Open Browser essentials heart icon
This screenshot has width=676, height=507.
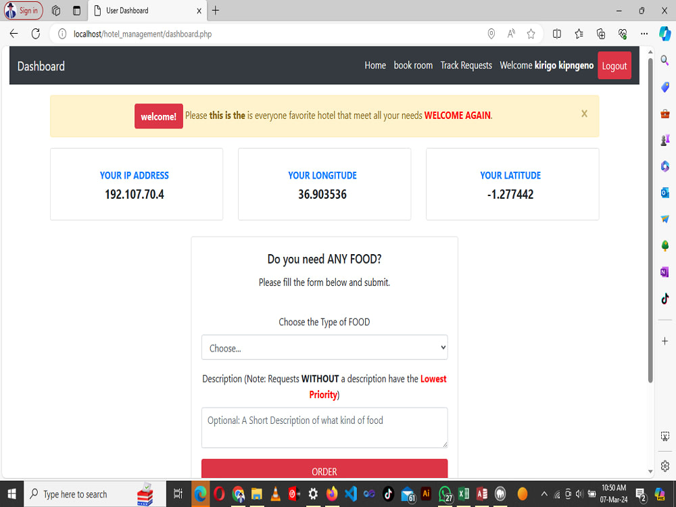(x=622, y=34)
